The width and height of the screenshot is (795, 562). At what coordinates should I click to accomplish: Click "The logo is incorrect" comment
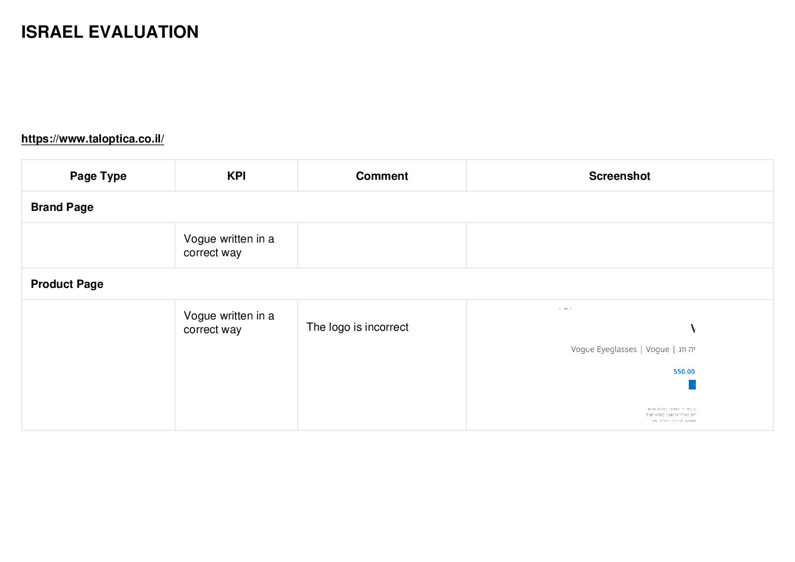click(x=357, y=327)
